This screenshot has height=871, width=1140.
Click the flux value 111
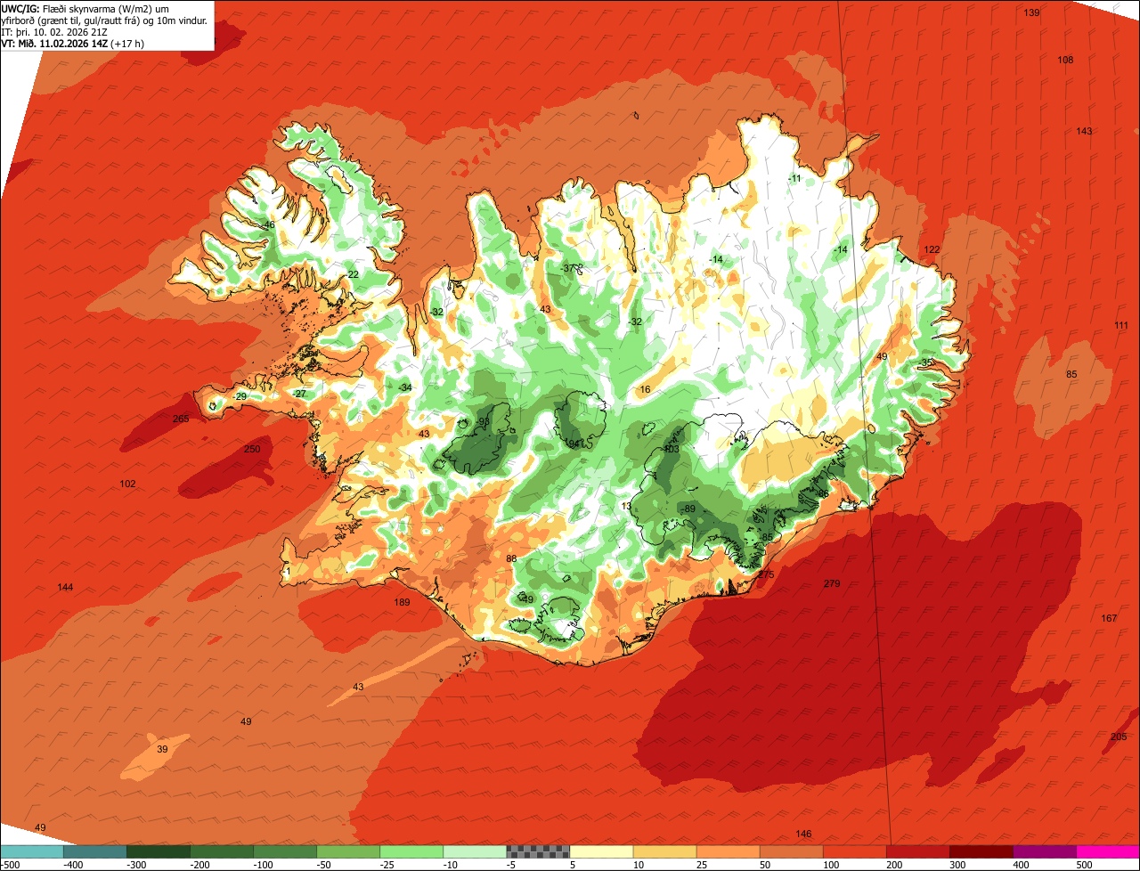1120,325
